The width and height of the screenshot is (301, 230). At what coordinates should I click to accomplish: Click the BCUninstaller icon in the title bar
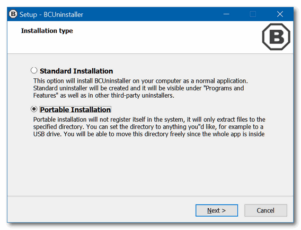click(13, 14)
